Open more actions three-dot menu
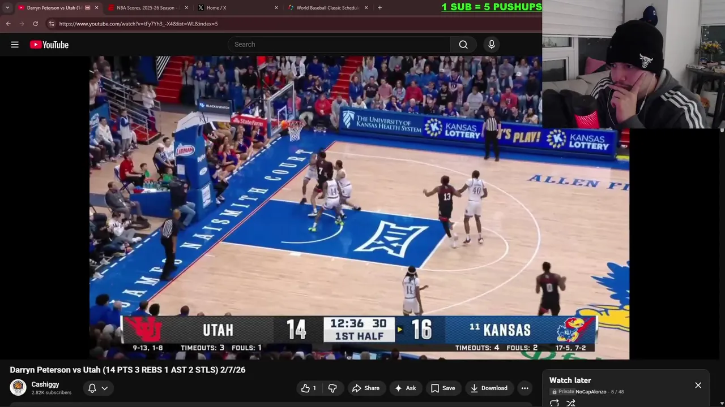725x407 pixels. click(525, 388)
